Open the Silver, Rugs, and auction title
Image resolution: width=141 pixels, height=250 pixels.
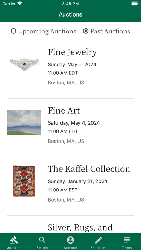[x=80, y=227]
